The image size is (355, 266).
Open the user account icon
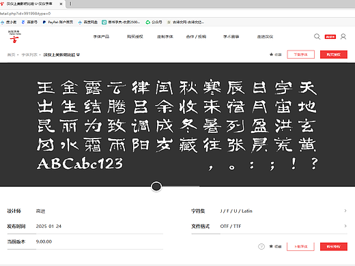343,37
